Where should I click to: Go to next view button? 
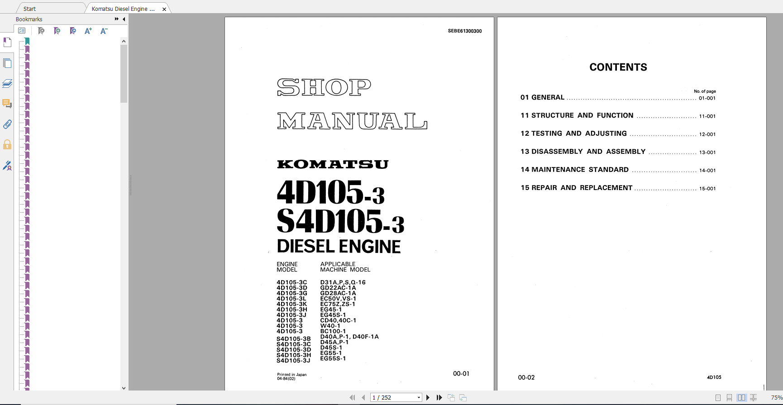(463, 397)
